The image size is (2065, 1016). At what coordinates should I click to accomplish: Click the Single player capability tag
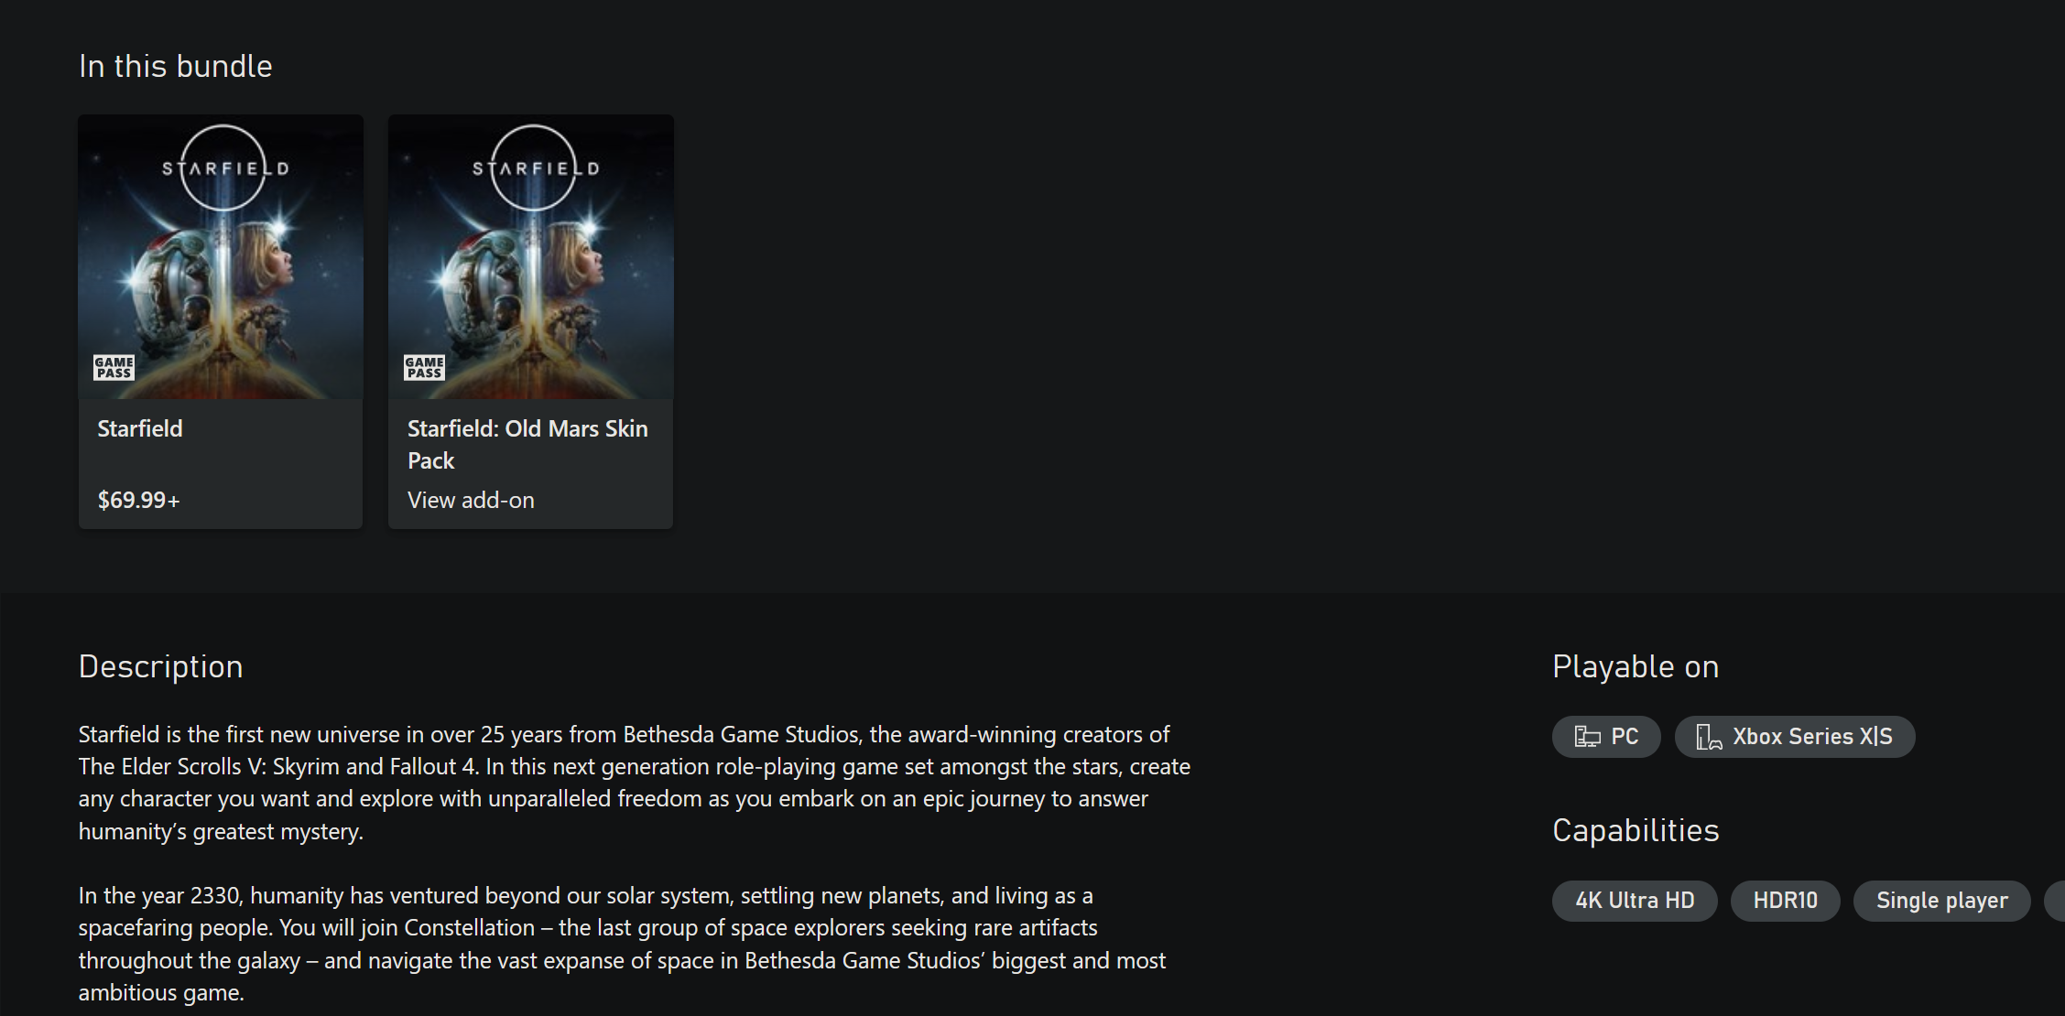point(1941,901)
